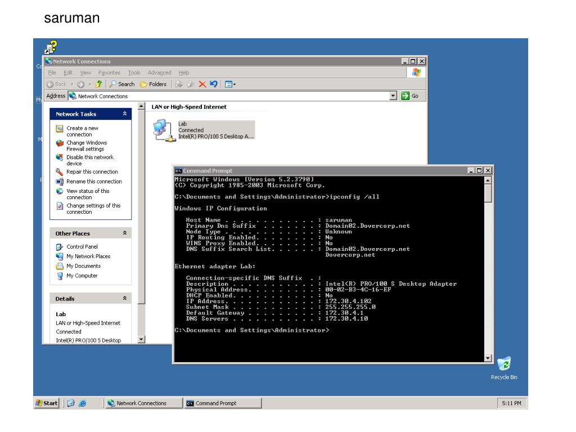Open the Help menu
This screenshot has width=576, height=432.
(x=184, y=73)
